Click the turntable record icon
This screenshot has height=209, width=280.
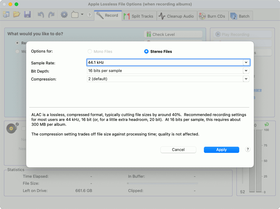pos(12,128)
